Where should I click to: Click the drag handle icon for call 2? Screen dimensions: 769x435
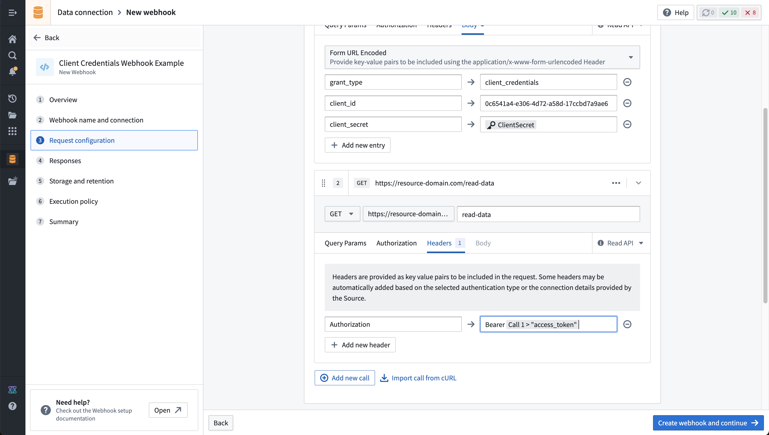323,183
